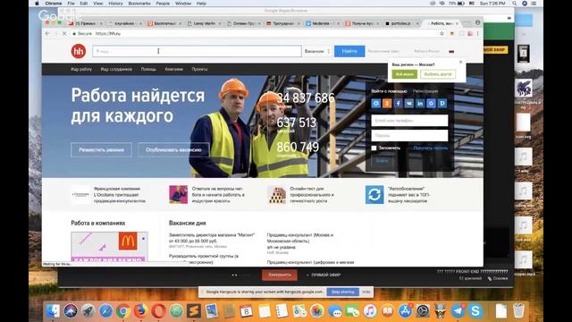Sign in with the LinkedIn icon
The height and width of the screenshot is (322, 572).
coord(420,104)
